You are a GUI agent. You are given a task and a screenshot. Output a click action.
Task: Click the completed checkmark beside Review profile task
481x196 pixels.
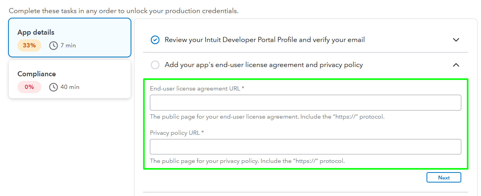(x=155, y=40)
